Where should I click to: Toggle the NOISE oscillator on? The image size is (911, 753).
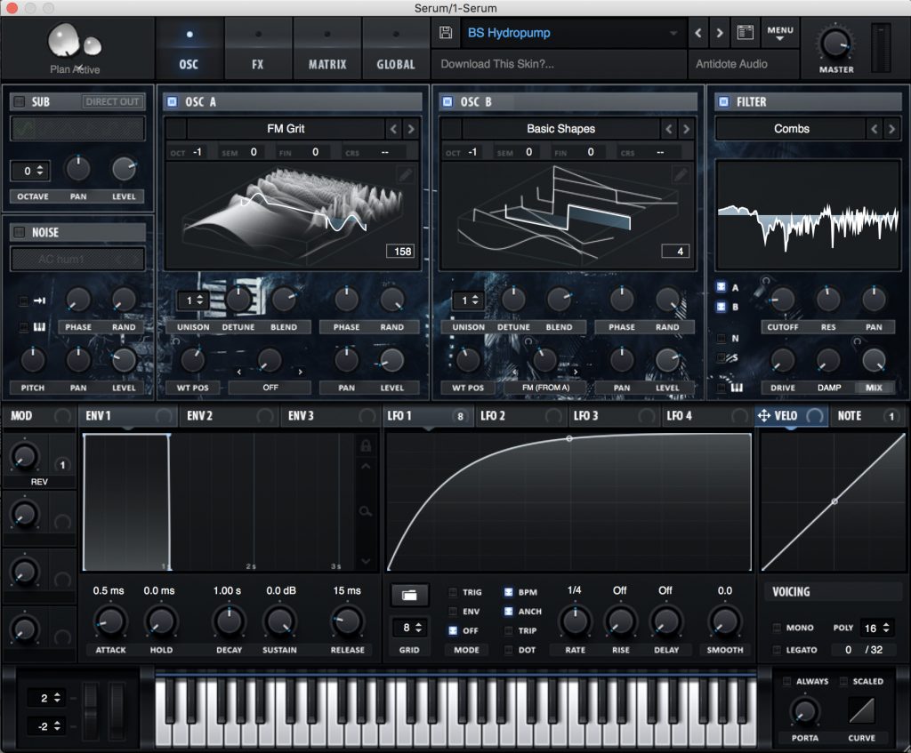click(20, 233)
